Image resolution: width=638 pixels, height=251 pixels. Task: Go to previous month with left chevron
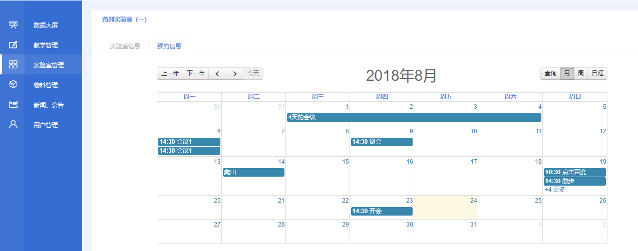(217, 73)
